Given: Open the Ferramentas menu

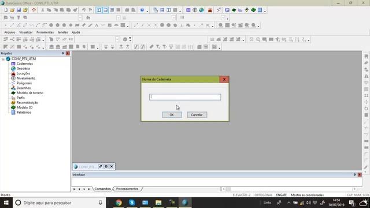Looking at the screenshot, I should pos(45,32).
